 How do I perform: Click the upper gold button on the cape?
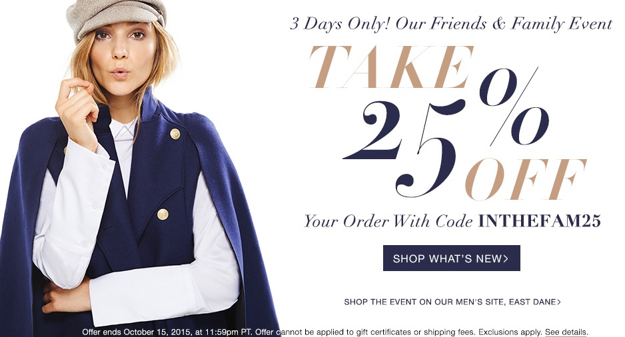tap(175, 134)
